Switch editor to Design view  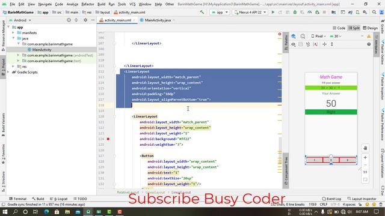[x=371, y=28]
